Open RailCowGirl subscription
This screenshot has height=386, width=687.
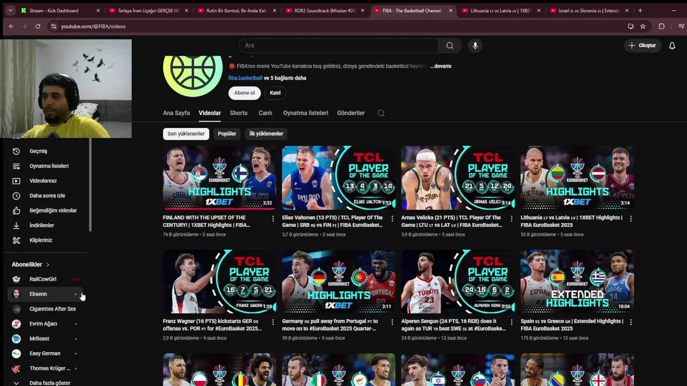click(46, 279)
